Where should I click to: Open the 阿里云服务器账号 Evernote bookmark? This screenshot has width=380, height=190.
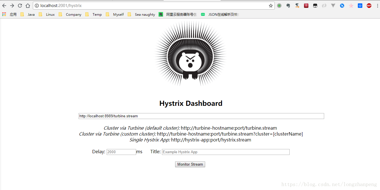click(178, 14)
